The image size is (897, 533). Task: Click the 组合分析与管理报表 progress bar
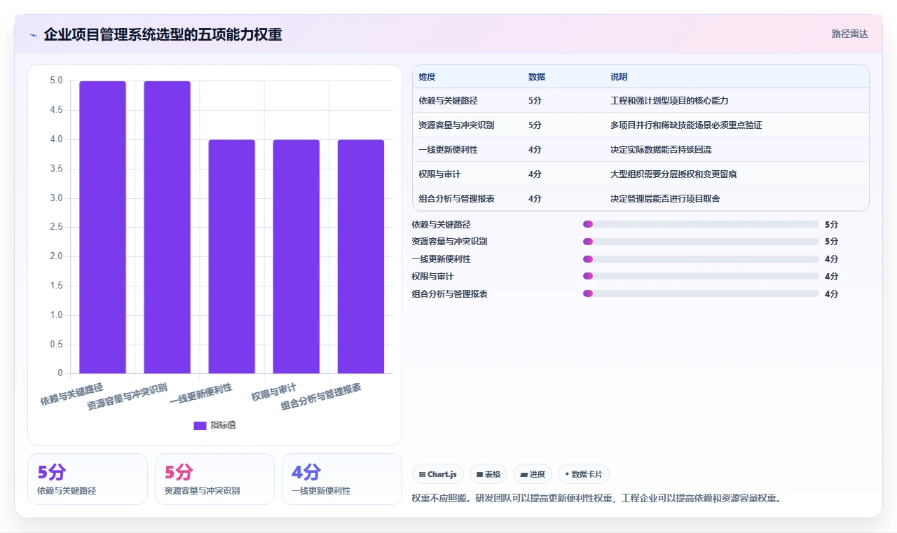click(701, 293)
